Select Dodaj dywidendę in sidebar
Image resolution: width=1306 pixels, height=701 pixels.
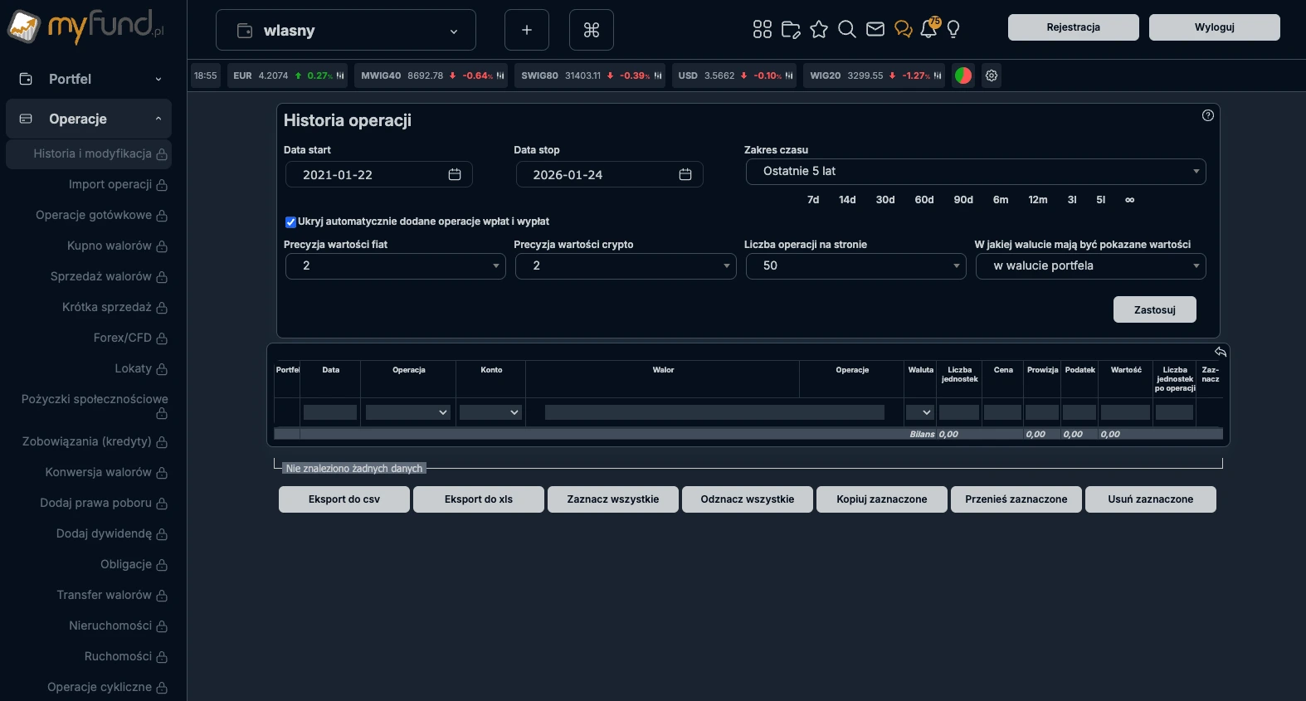104,533
